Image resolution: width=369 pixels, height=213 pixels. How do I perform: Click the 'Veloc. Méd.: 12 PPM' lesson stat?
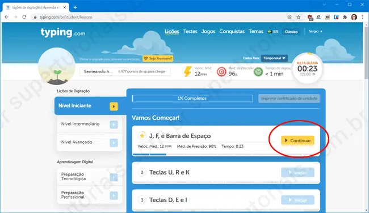154,146
